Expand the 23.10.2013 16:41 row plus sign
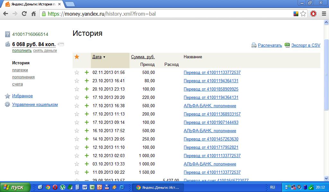The height and width of the screenshot is (192, 329). (86, 81)
